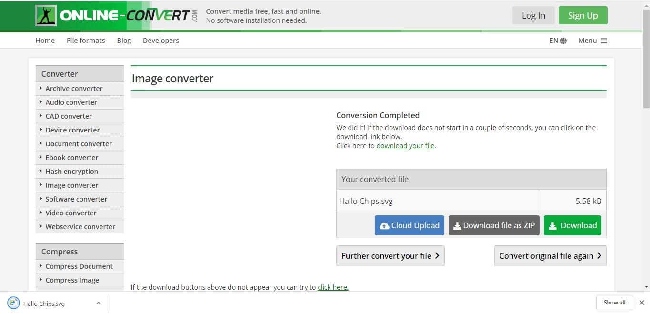650x314 pixels.
Task: Click the Conversion Completed heading
Action: [378, 115]
